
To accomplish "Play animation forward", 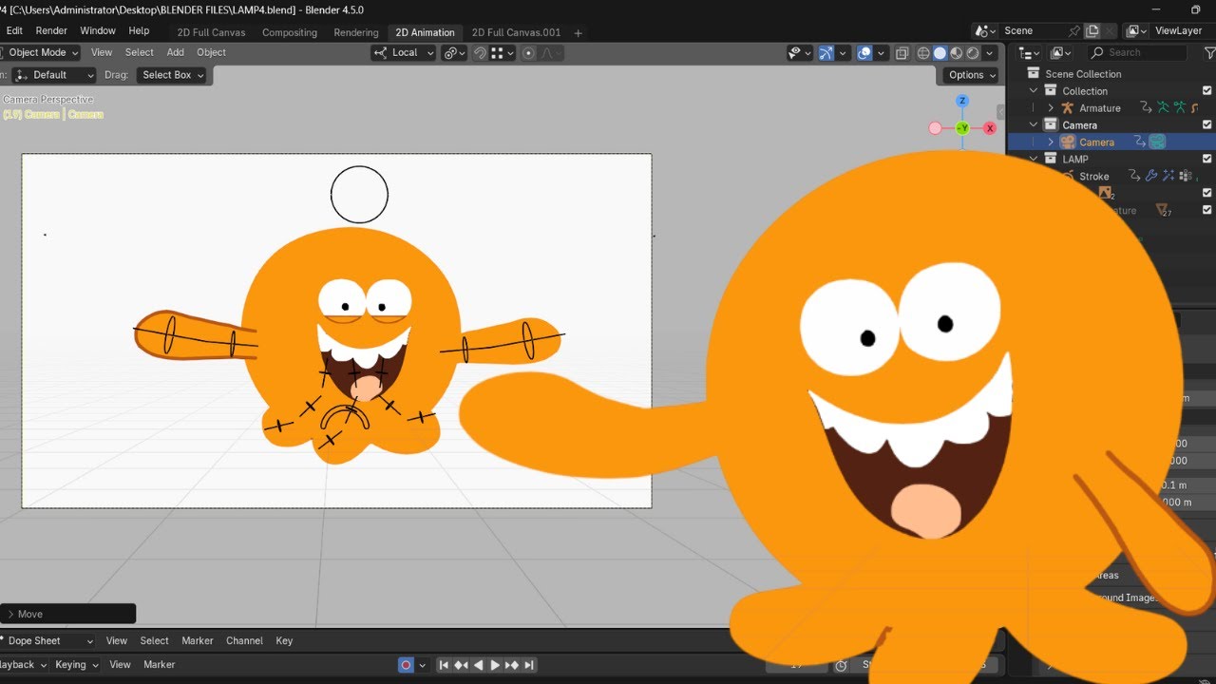I will (495, 665).
